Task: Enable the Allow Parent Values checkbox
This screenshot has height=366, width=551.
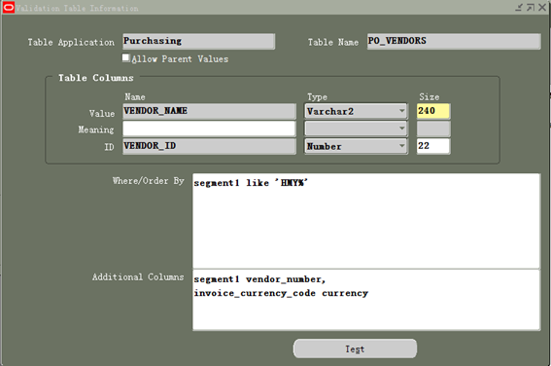Action: [125, 57]
